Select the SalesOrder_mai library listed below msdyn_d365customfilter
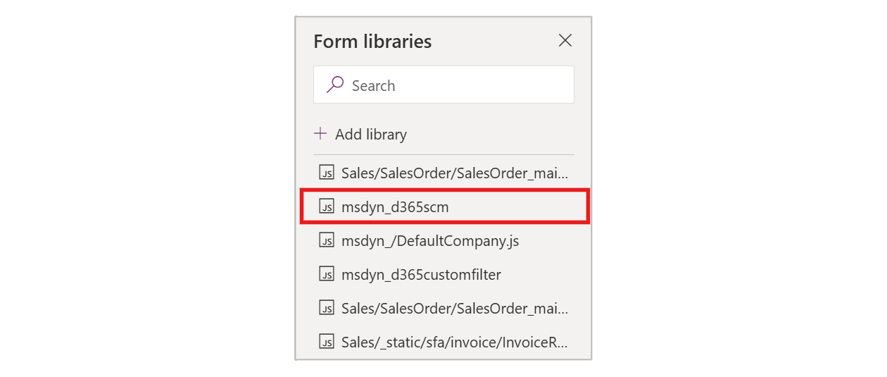 (x=454, y=308)
